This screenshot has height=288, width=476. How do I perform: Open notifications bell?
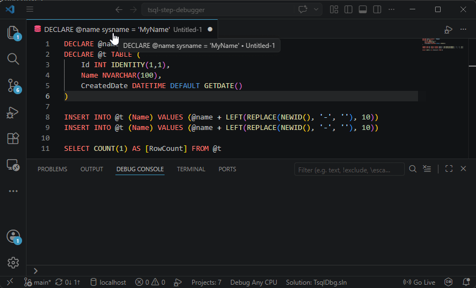[x=466, y=282]
